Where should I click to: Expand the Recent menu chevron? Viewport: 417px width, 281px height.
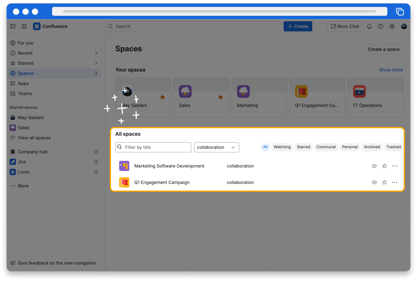pos(96,53)
